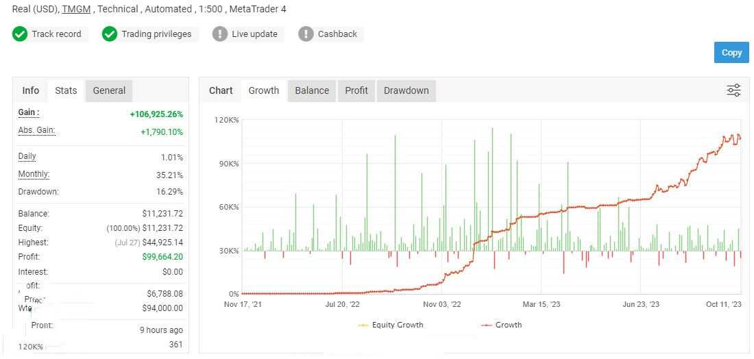Open the General tab

click(109, 90)
